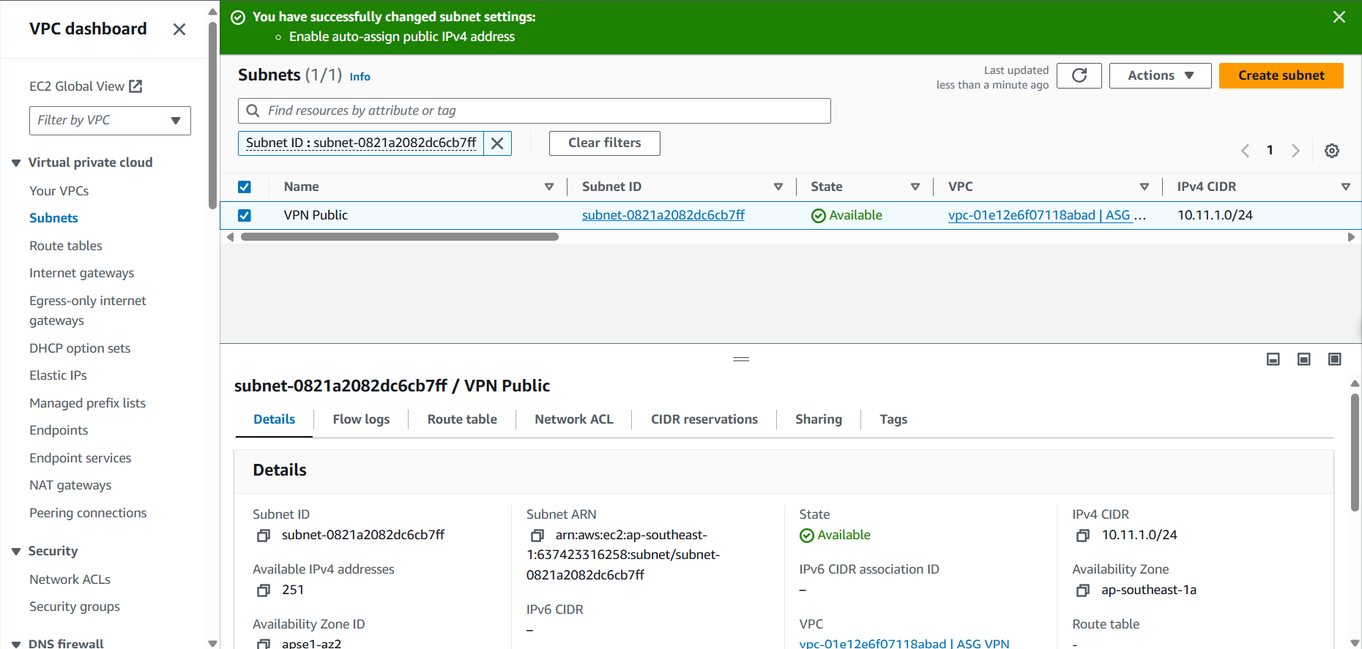The height and width of the screenshot is (649, 1362).
Task: Switch to the Flow logs tab
Action: click(x=361, y=419)
